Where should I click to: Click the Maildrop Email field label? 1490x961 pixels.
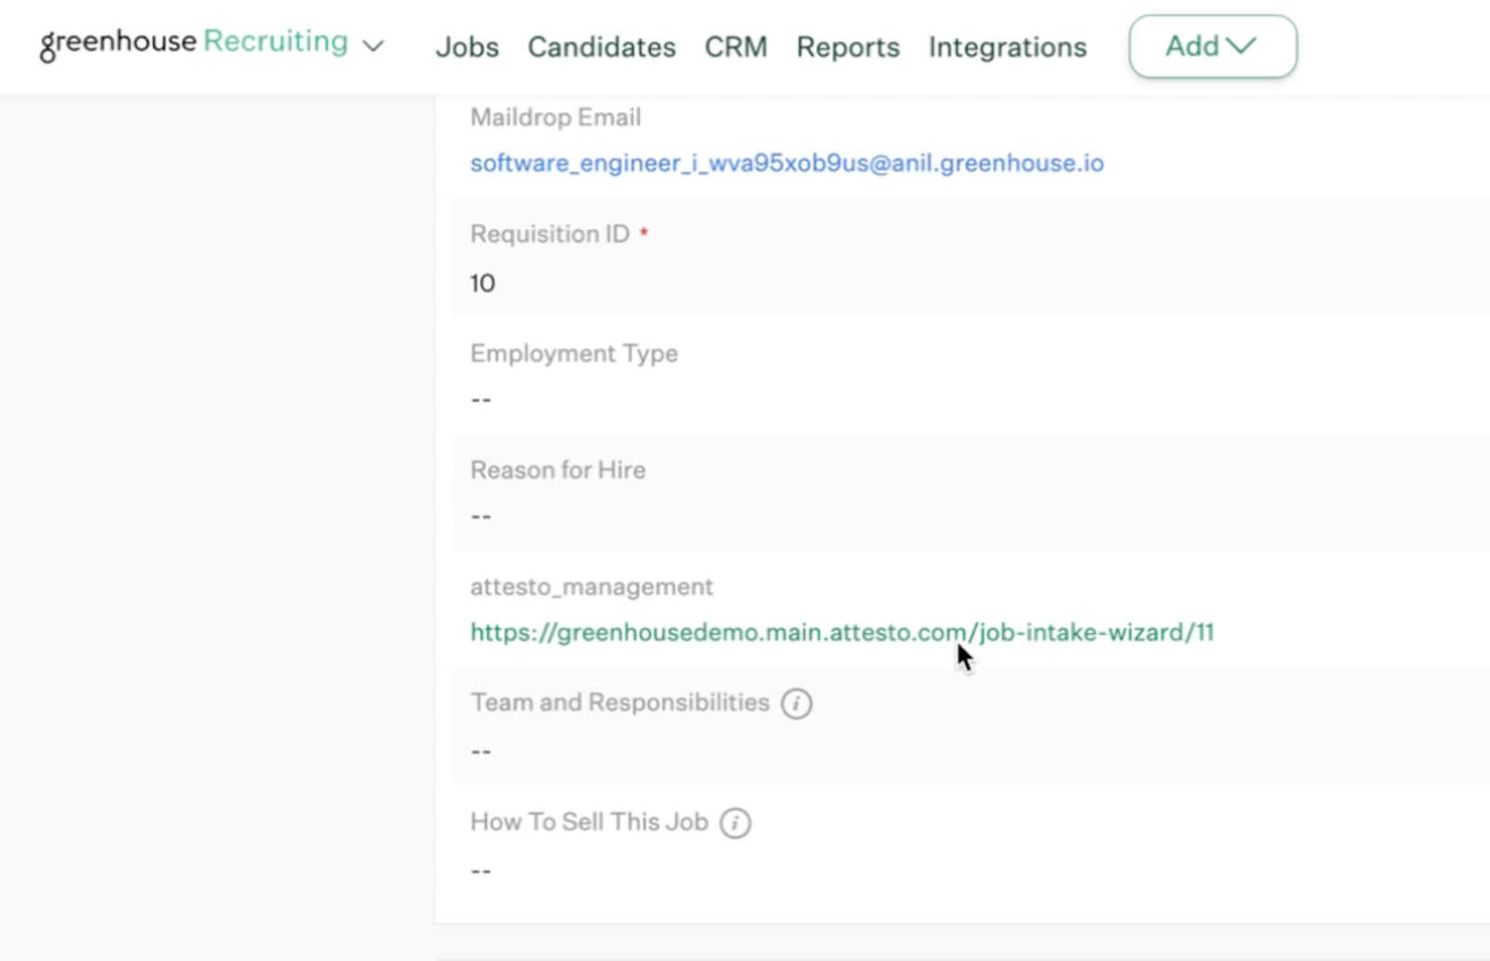point(555,117)
